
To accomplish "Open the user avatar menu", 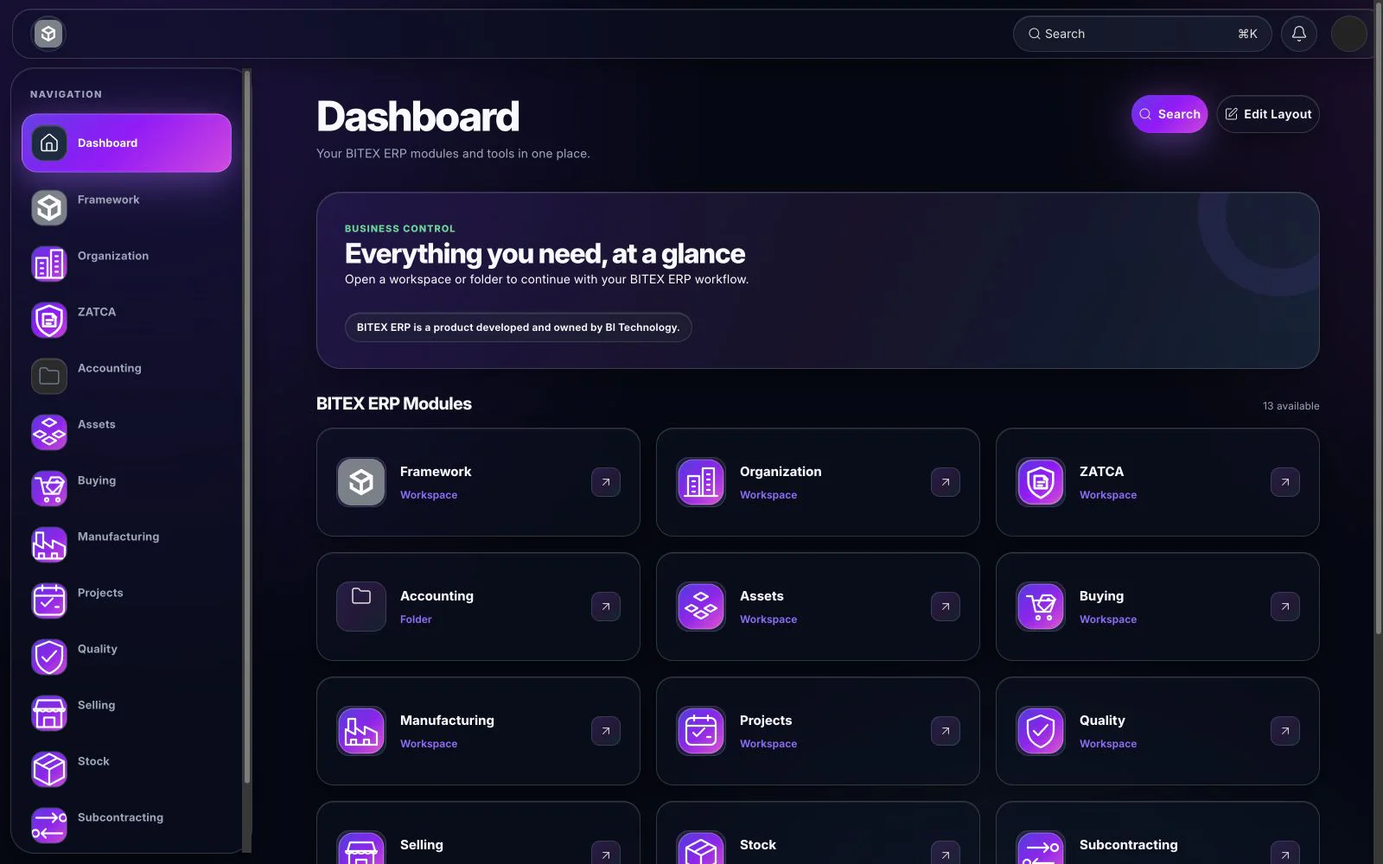I will (x=1348, y=34).
